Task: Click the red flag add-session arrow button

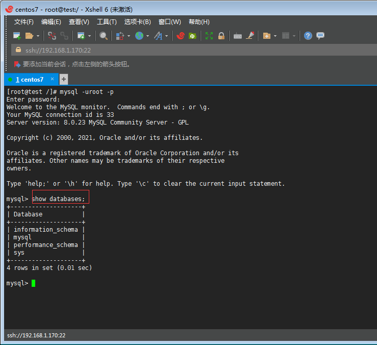Action: (17, 64)
